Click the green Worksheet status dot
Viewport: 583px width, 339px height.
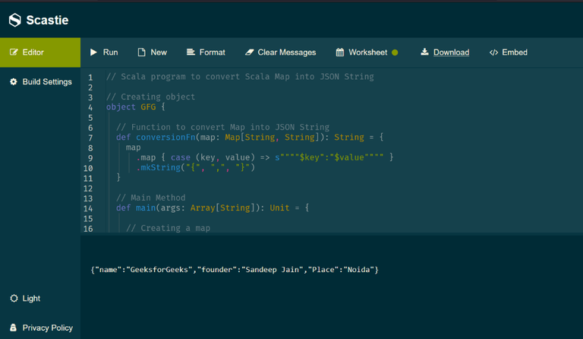pyautogui.click(x=395, y=52)
